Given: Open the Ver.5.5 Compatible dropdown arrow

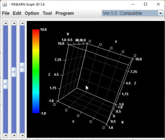Looking at the screenshot, I should 161,13.
